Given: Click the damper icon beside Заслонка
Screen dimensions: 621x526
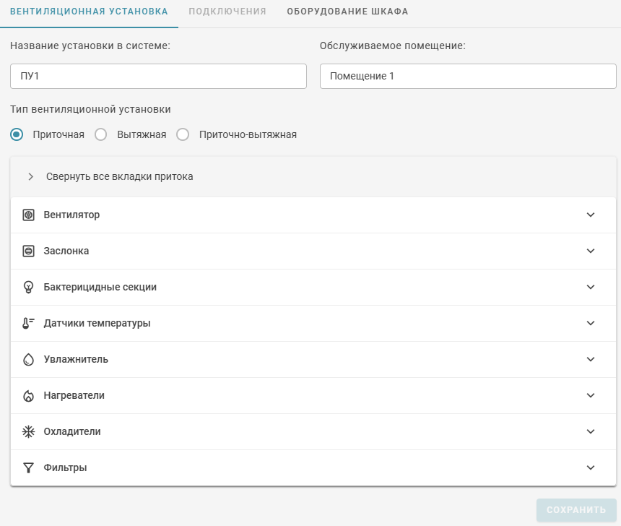Looking at the screenshot, I should click(x=28, y=251).
